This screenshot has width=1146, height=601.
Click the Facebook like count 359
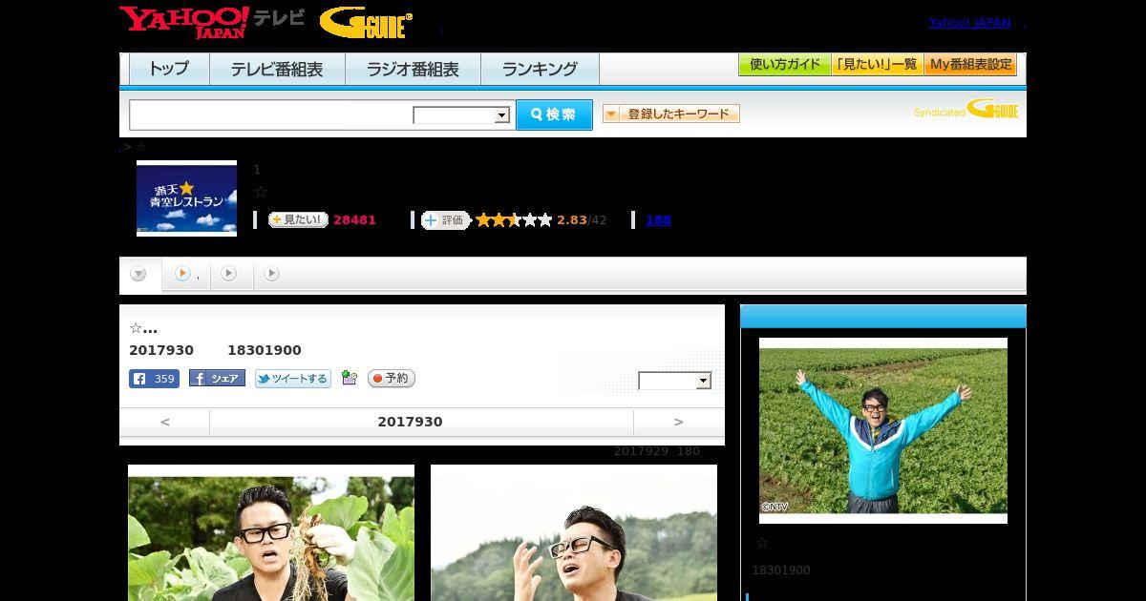point(154,379)
